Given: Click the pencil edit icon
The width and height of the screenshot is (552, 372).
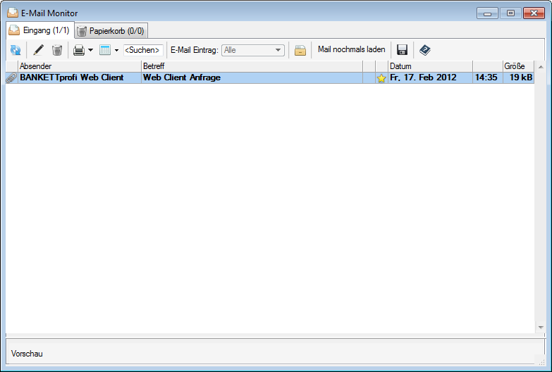Looking at the screenshot, I should tap(38, 50).
